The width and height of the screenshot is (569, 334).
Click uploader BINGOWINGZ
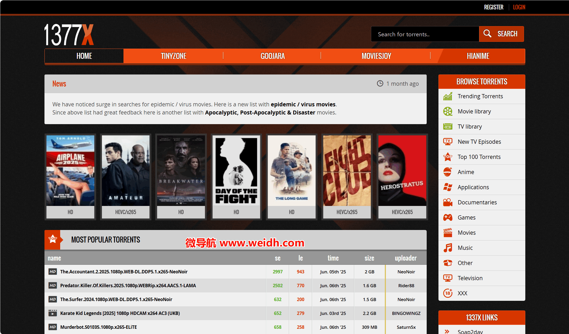point(406,313)
